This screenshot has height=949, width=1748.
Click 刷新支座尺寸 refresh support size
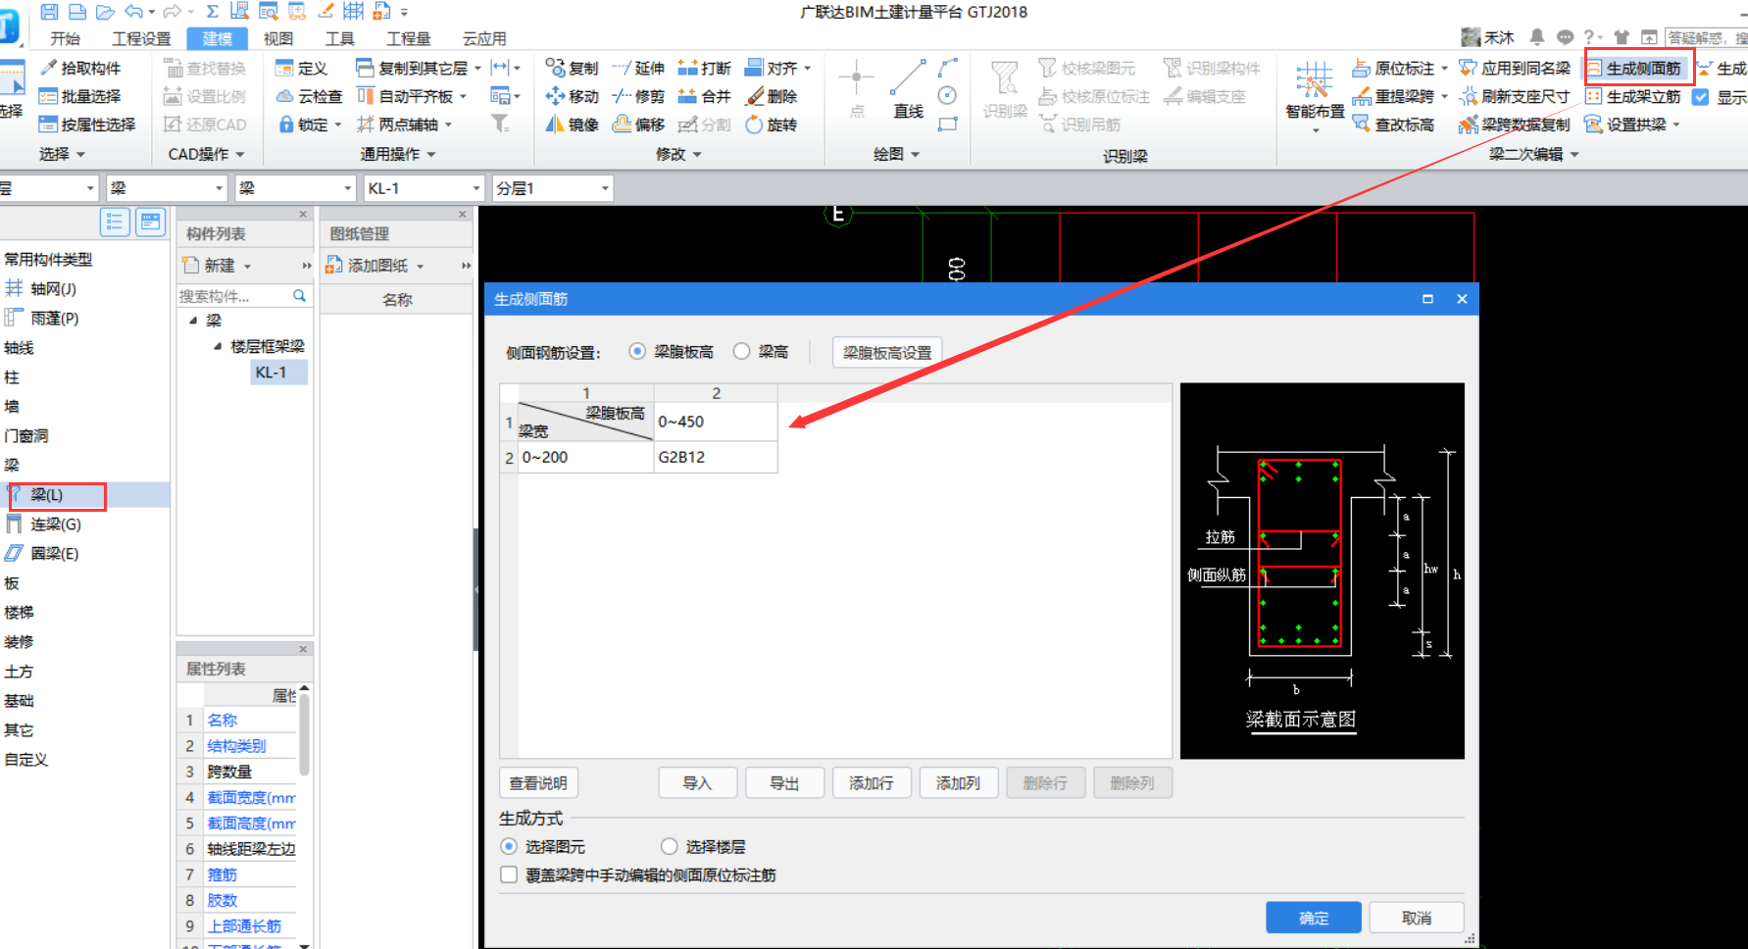(x=1515, y=96)
